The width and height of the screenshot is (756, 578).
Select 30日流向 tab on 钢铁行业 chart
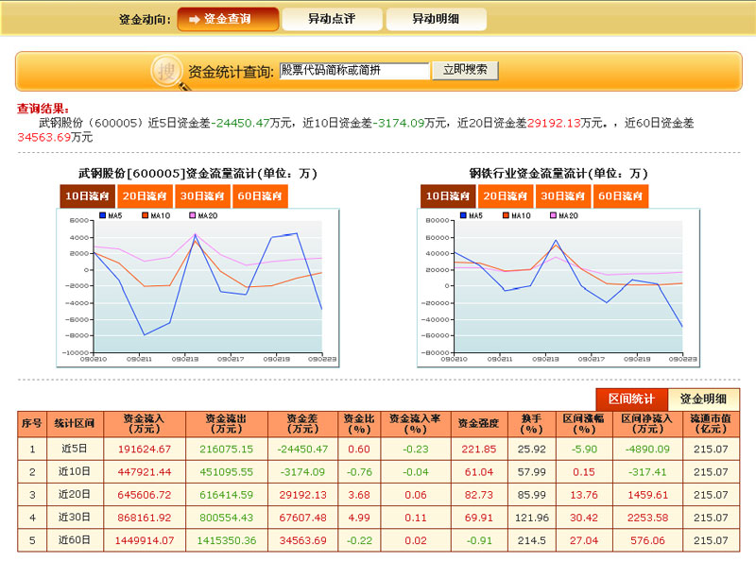point(563,196)
